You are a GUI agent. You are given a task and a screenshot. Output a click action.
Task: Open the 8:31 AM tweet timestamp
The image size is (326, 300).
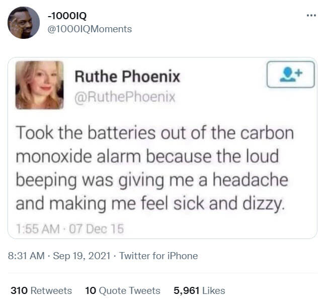coord(26,256)
